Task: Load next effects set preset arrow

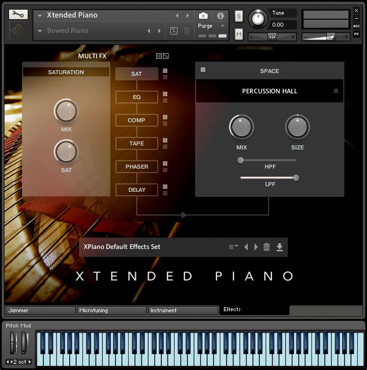Action: coord(256,247)
